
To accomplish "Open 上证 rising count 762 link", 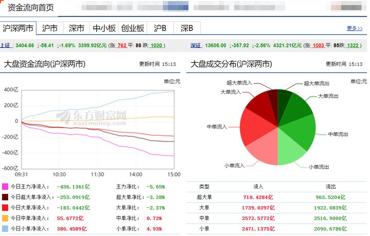I will [122, 45].
